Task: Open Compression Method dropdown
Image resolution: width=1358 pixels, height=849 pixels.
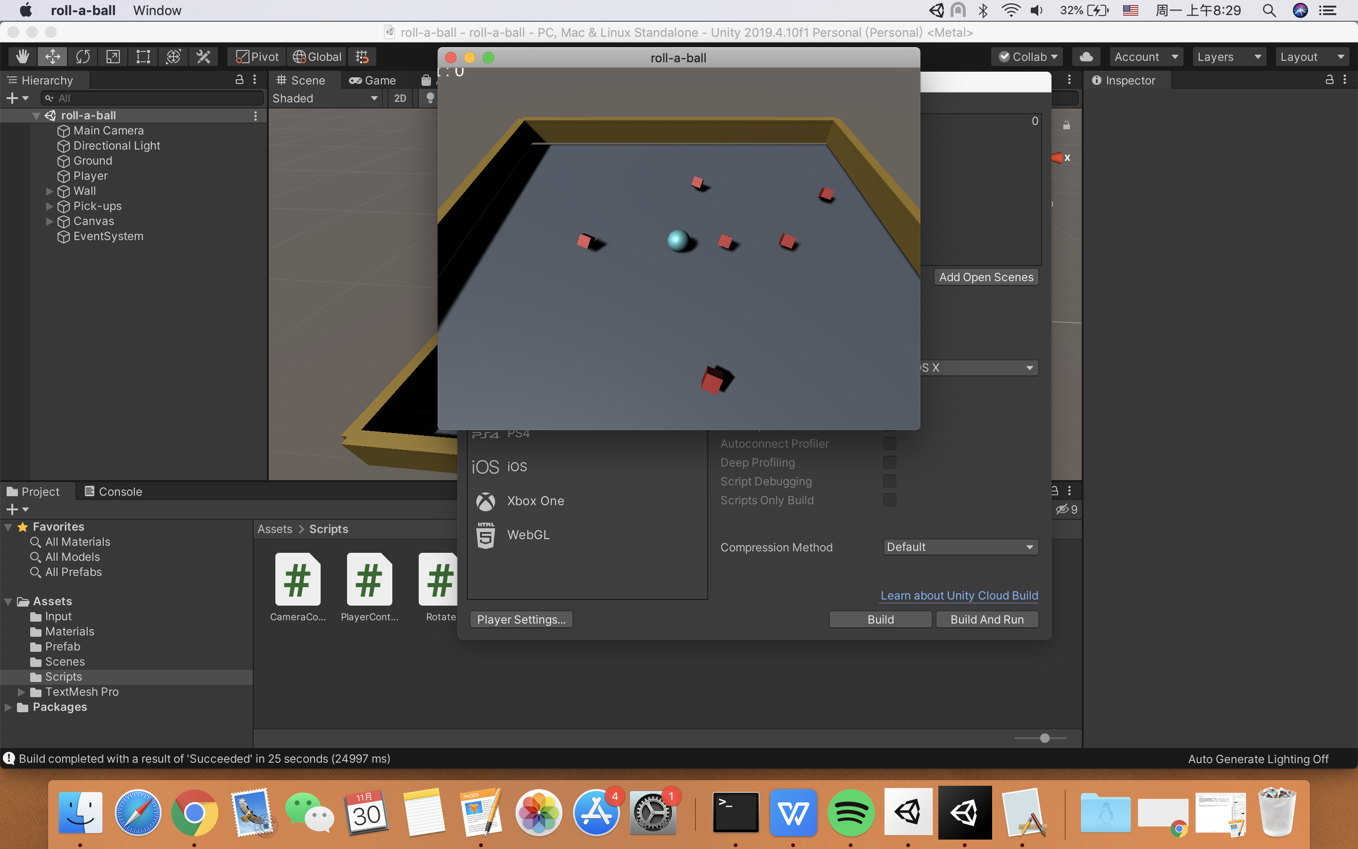Action: 960,547
